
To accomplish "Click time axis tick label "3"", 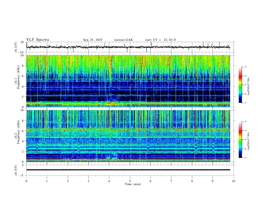I will 88,181.
